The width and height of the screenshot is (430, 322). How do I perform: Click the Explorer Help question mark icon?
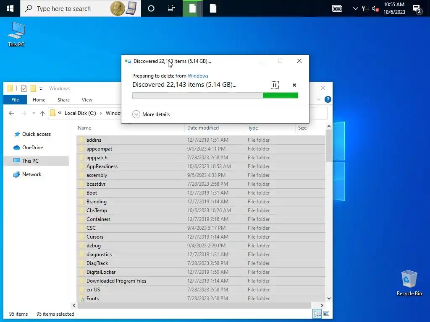click(x=328, y=99)
